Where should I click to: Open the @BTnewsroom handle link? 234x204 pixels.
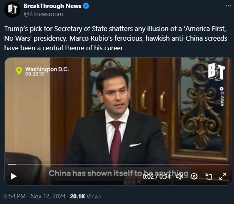coord(43,14)
